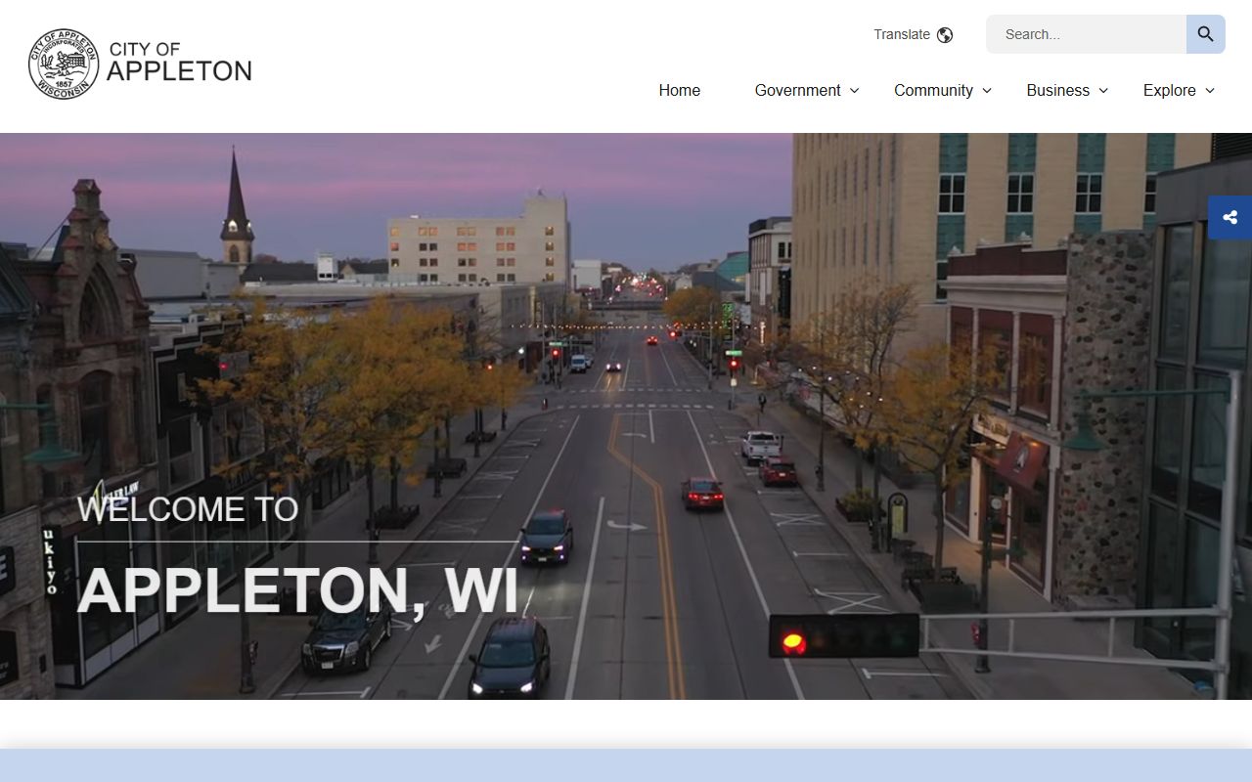Open the Government menu
This screenshot has height=782, width=1252.
(797, 90)
